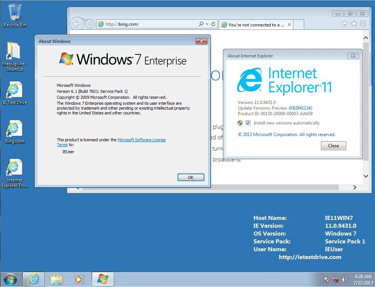This screenshot has width=375, height=287.
Task: Close the 'You're not connected' tab
Action: tap(289, 25)
